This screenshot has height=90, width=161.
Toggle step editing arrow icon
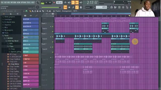[x=69, y=7]
